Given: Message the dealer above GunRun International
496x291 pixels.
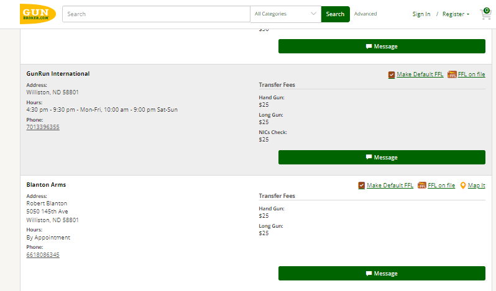Looking at the screenshot, I should [382, 47].
